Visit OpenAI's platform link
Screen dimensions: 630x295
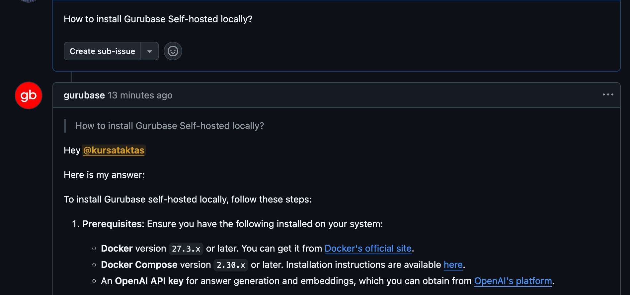tap(513, 281)
